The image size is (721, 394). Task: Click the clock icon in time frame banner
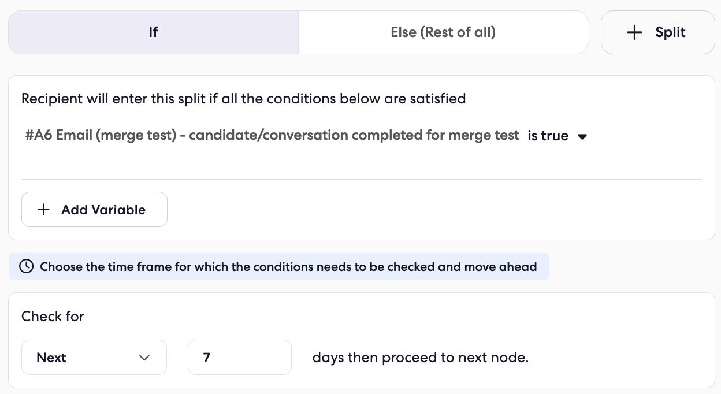click(26, 266)
